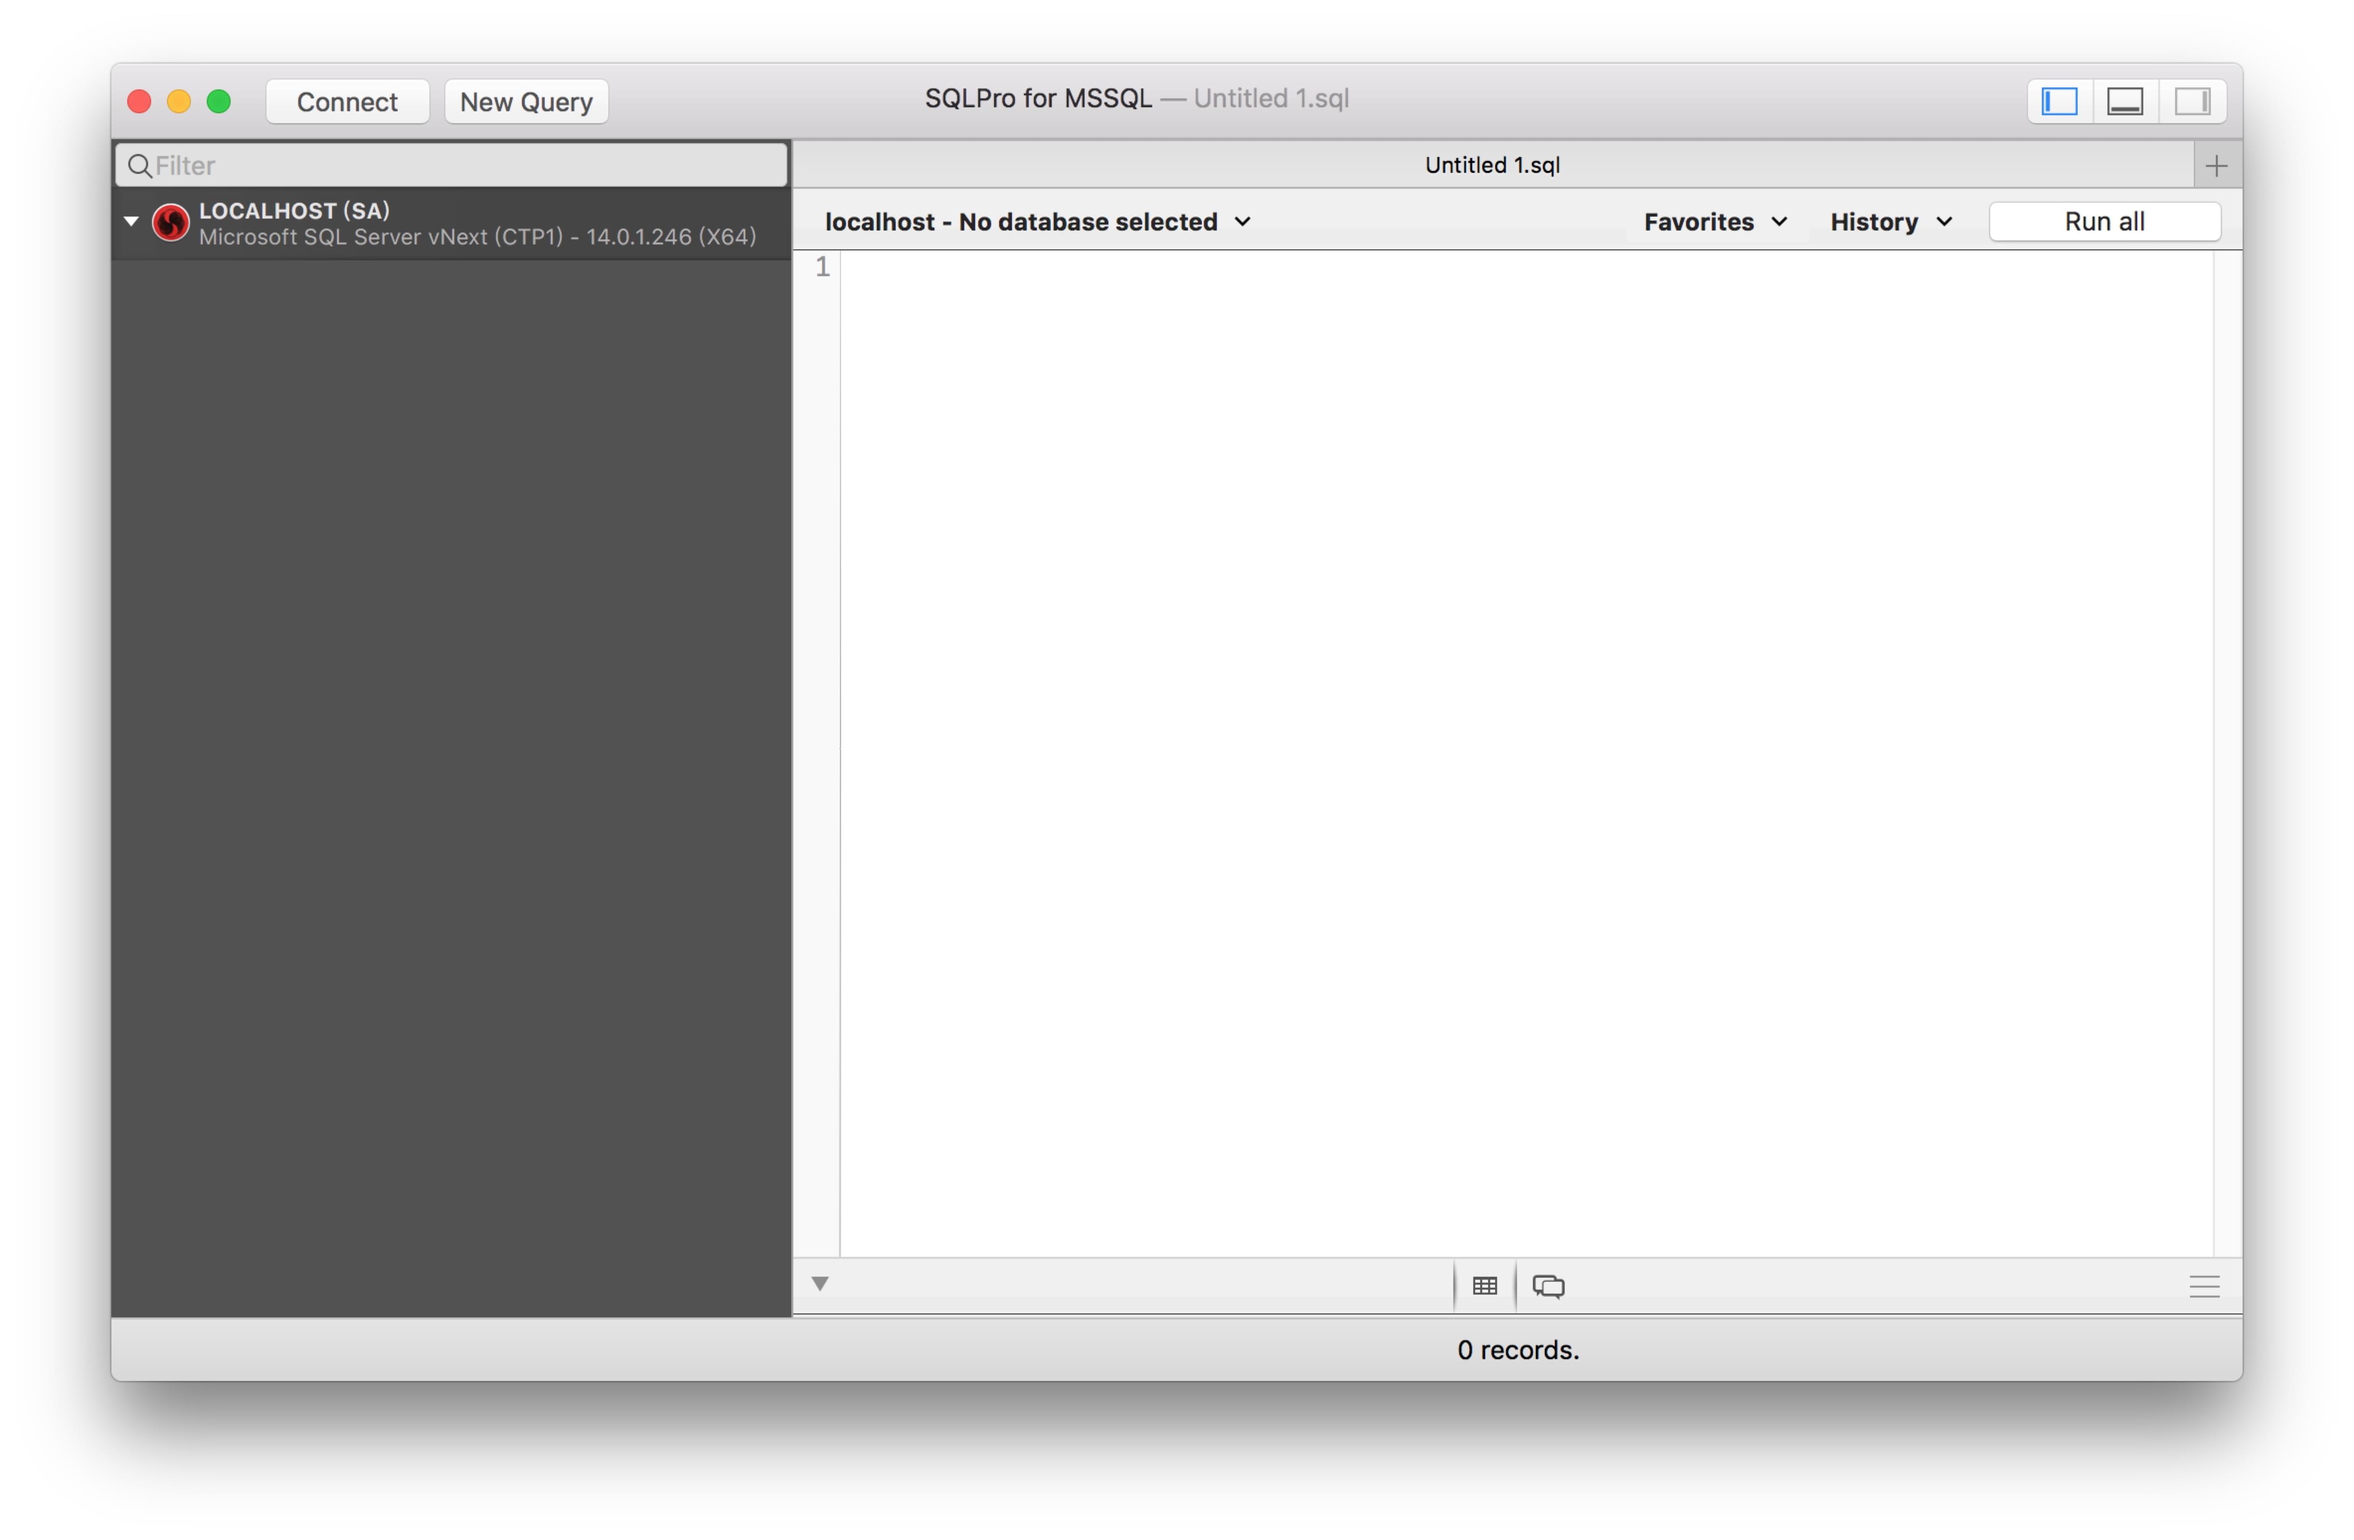The image size is (2354, 1540).
Task: Click the results grid table icon
Action: point(1485,1286)
